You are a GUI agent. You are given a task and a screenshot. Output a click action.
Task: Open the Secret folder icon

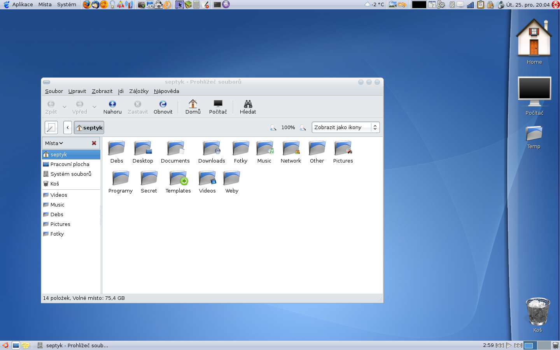click(149, 178)
